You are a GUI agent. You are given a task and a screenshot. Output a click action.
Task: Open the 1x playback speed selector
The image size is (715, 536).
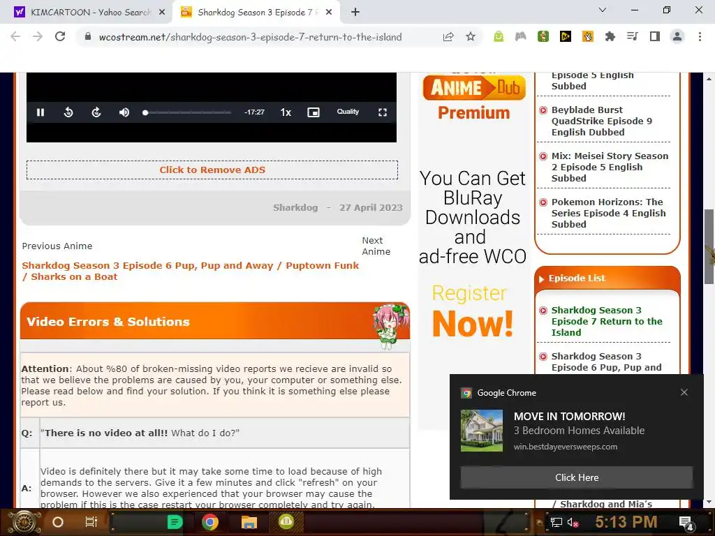286,112
